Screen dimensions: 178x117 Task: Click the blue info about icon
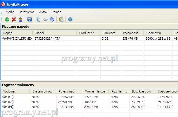[70, 20]
